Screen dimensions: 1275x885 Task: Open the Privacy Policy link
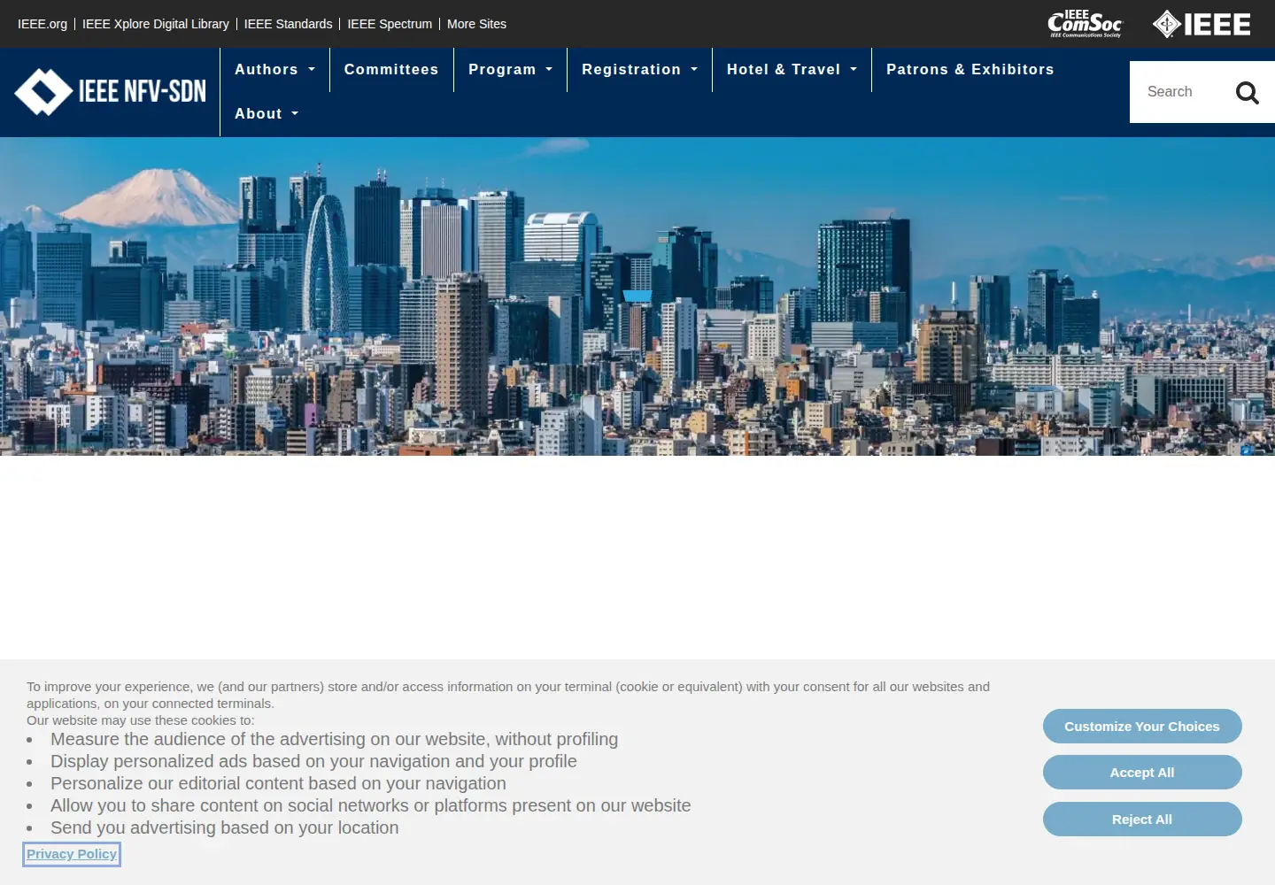pos(72,854)
